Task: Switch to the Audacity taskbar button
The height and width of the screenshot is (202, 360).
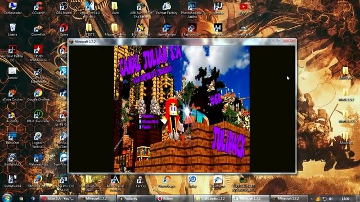Action: [x=135, y=198]
